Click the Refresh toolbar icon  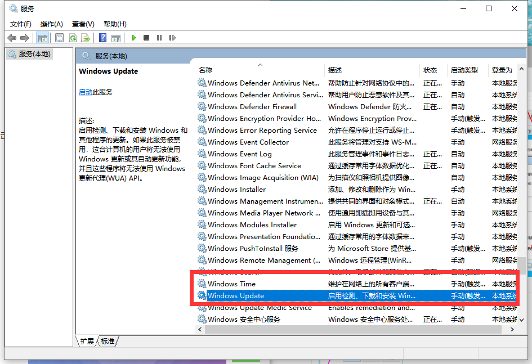point(73,38)
